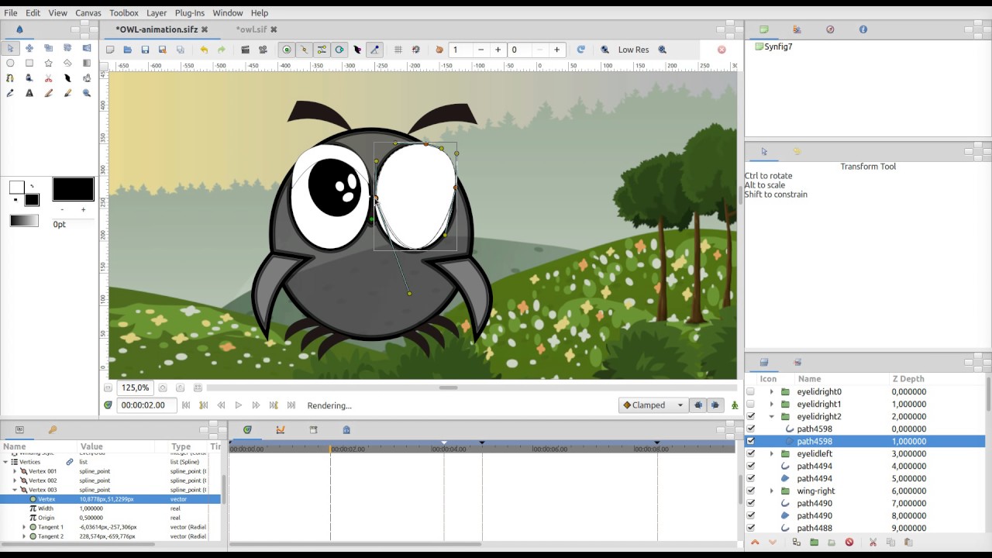Expand the eyelidleft group
Image resolution: width=992 pixels, height=558 pixels.
(771, 453)
